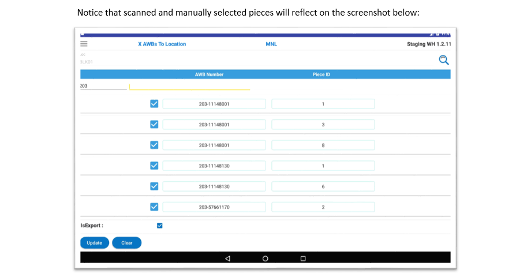Select the X AWBs To Location title
Image resolution: width=516 pixels, height=277 pixels.
click(162, 44)
